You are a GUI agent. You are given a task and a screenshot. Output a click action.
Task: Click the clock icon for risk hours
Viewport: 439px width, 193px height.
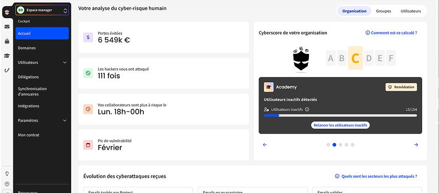[88, 109]
